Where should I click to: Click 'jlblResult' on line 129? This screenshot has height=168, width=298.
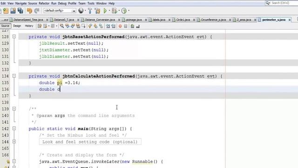click(x=52, y=43)
